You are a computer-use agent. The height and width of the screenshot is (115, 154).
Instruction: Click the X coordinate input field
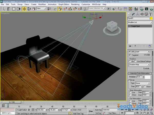coord(41,110)
